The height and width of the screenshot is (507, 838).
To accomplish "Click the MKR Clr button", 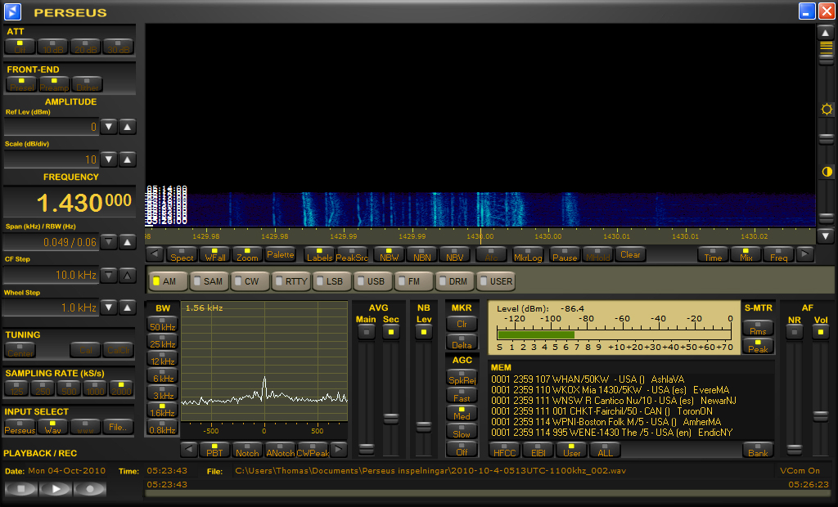I will 462,324.
